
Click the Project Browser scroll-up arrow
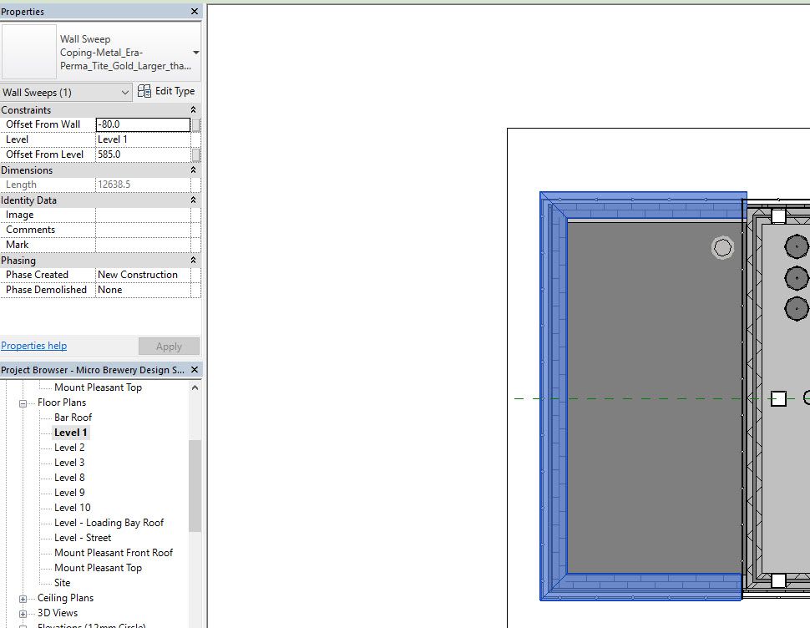tap(195, 387)
